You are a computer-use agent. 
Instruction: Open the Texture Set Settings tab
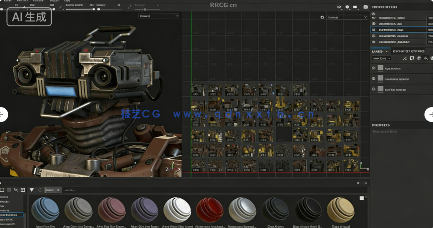409,51
